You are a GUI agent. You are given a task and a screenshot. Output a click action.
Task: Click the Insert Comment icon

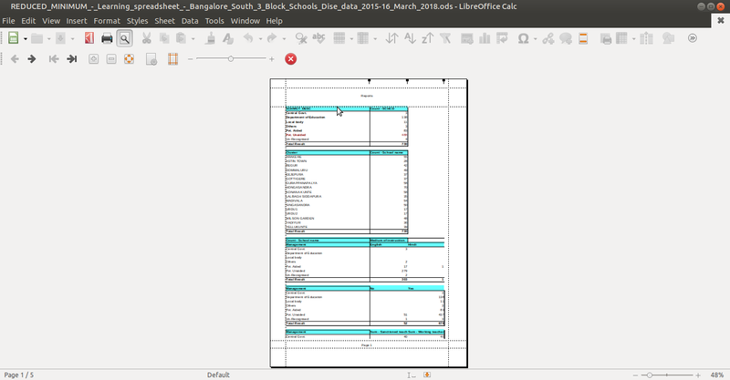566,38
